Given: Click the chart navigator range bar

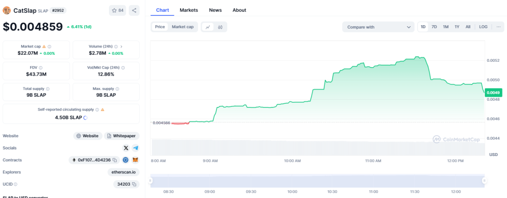Looking at the screenshot, I should (317, 181).
